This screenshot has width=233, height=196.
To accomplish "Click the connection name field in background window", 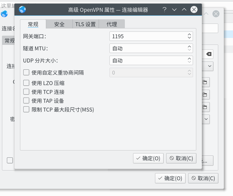I will coord(210,28).
